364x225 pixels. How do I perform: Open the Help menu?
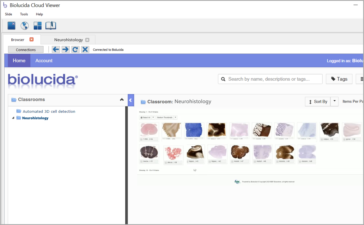pos(39,14)
